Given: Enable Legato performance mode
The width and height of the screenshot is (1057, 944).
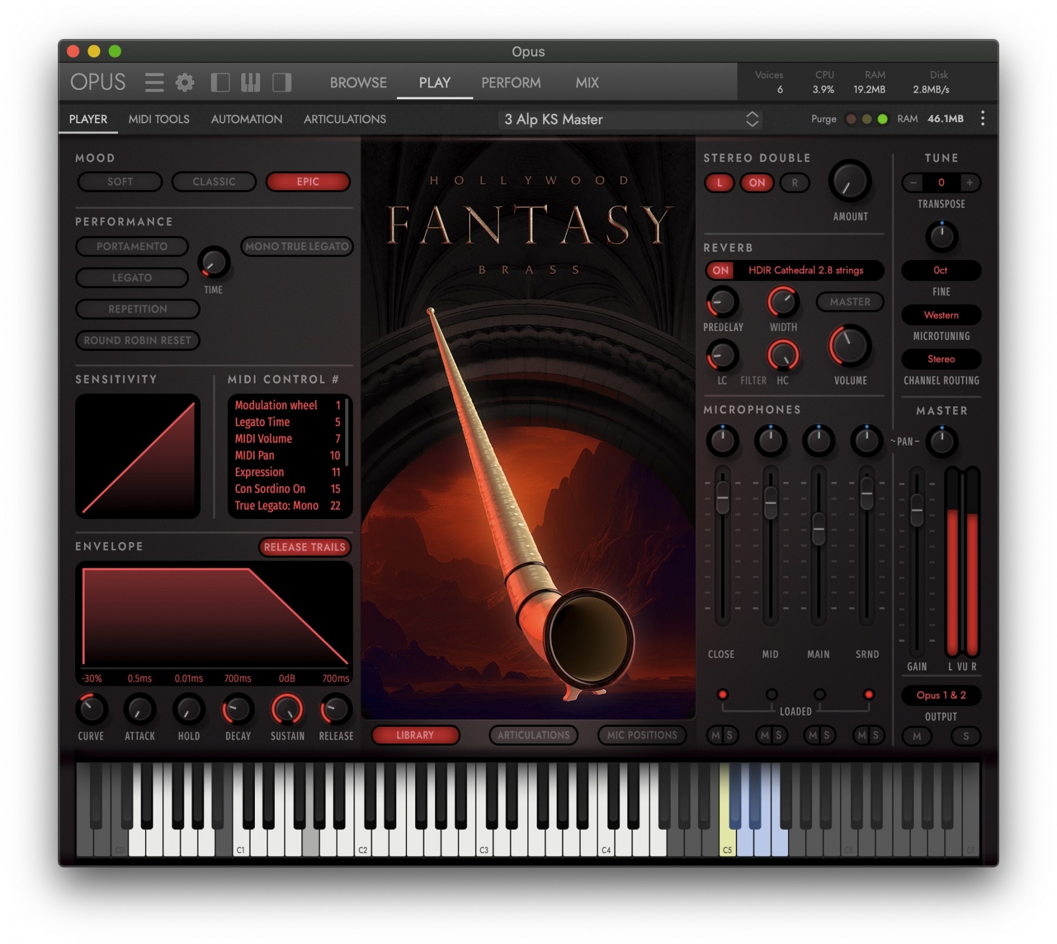Looking at the screenshot, I should pyautogui.click(x=132, y=278).
